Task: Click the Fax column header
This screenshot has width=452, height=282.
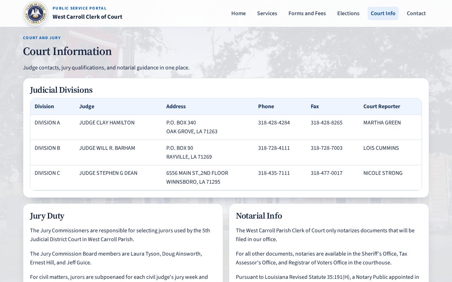Action: click(x=315, y=106)
